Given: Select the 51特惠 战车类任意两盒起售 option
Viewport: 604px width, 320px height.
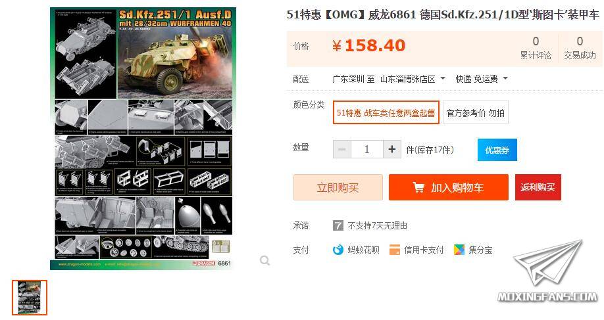Looking at the screenshot, I should click(x=386, y=113).
